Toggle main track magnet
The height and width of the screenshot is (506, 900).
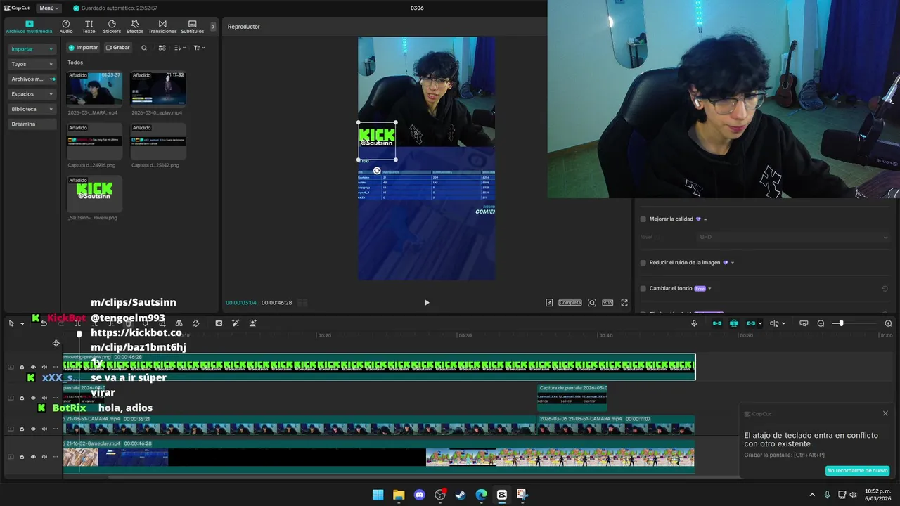[x=716, y=323]
